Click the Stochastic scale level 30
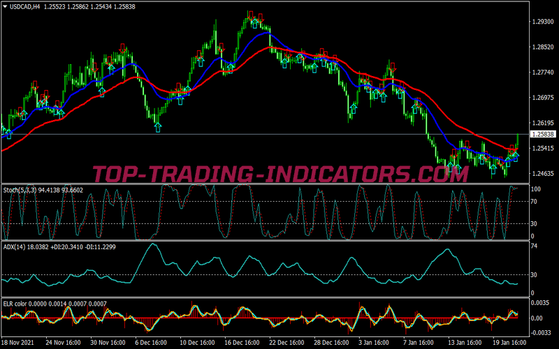The height and width of the screenshot is (349, 559). click(534, 223)
